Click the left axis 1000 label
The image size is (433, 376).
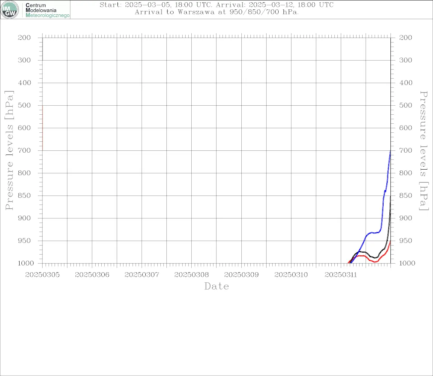(x=26, y=263)
